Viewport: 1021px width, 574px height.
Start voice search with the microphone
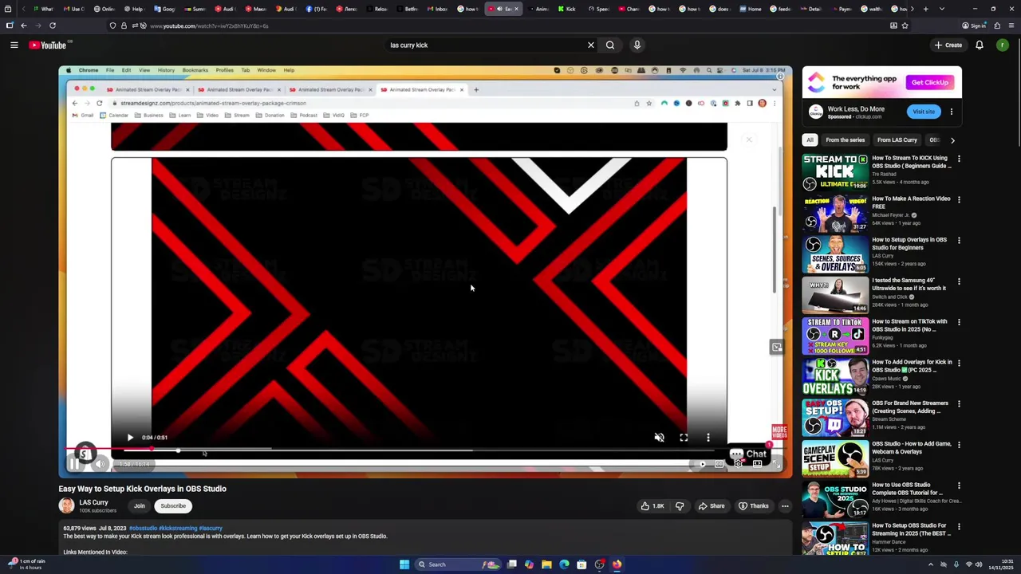637,45
